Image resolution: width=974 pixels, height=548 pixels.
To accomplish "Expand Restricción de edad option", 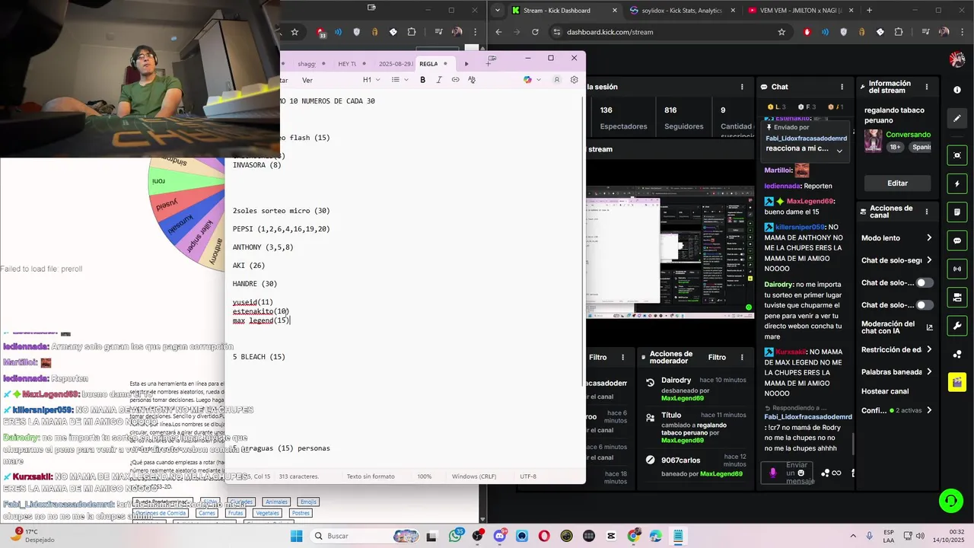I will 928,349.
